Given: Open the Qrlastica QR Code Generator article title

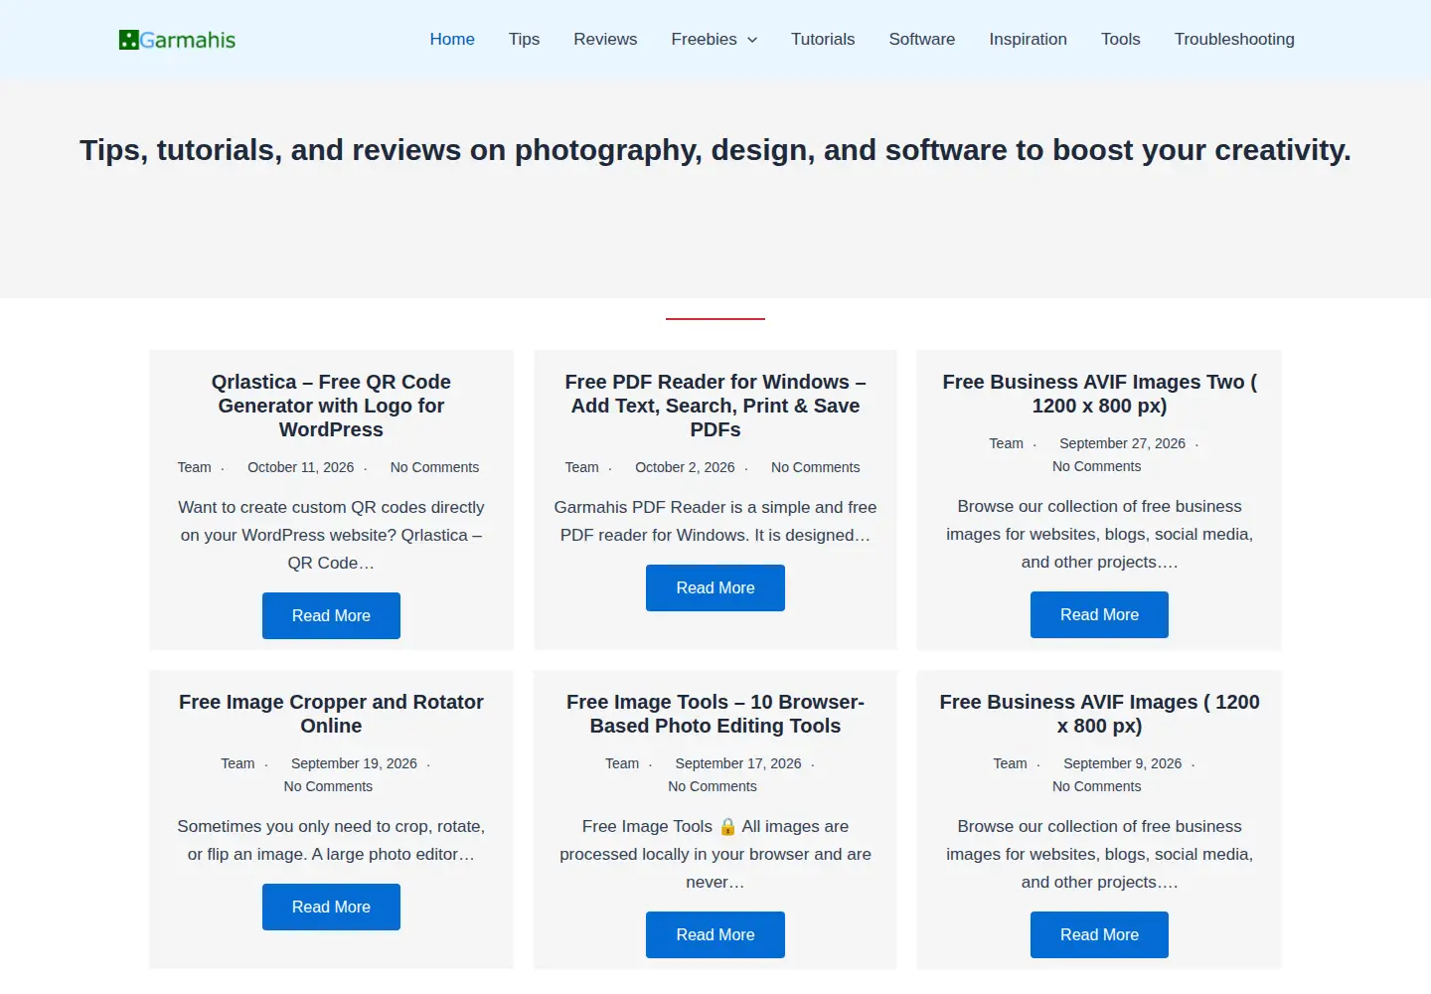Looking at the screenshot, I should pos(331,406).
